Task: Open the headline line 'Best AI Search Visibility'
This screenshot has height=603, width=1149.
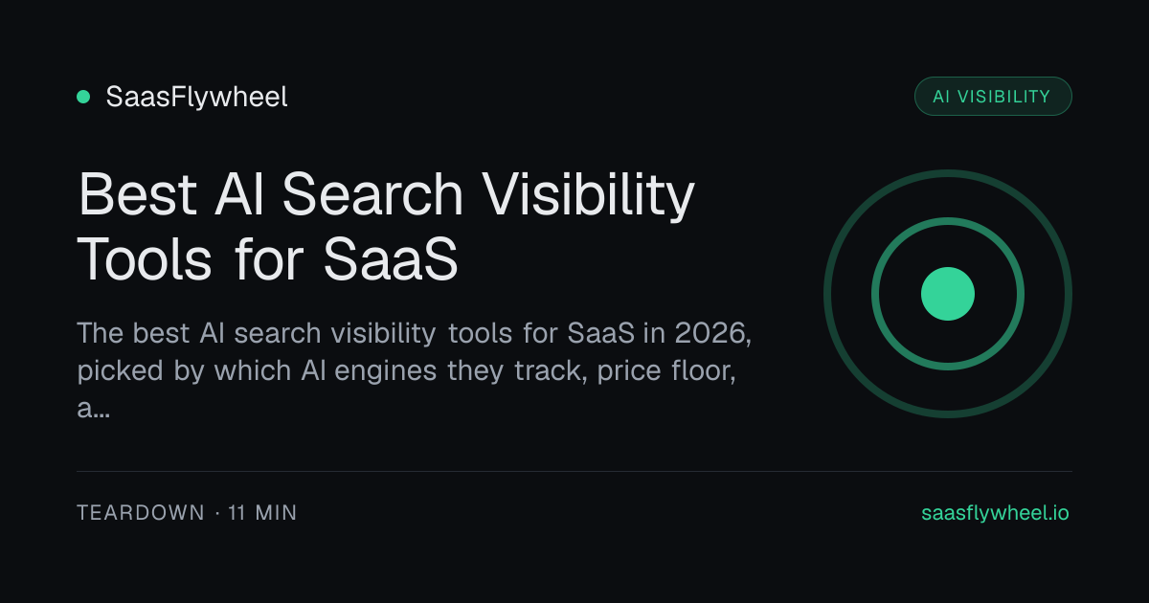Action: [386, 197]
